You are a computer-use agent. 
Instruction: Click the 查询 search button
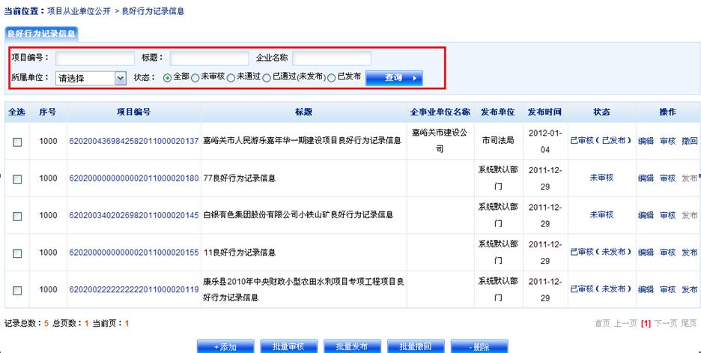(x=394, y=78)
